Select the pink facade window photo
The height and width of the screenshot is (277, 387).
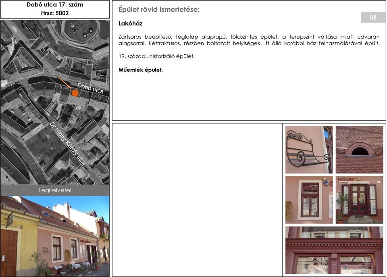click(309, 200)
